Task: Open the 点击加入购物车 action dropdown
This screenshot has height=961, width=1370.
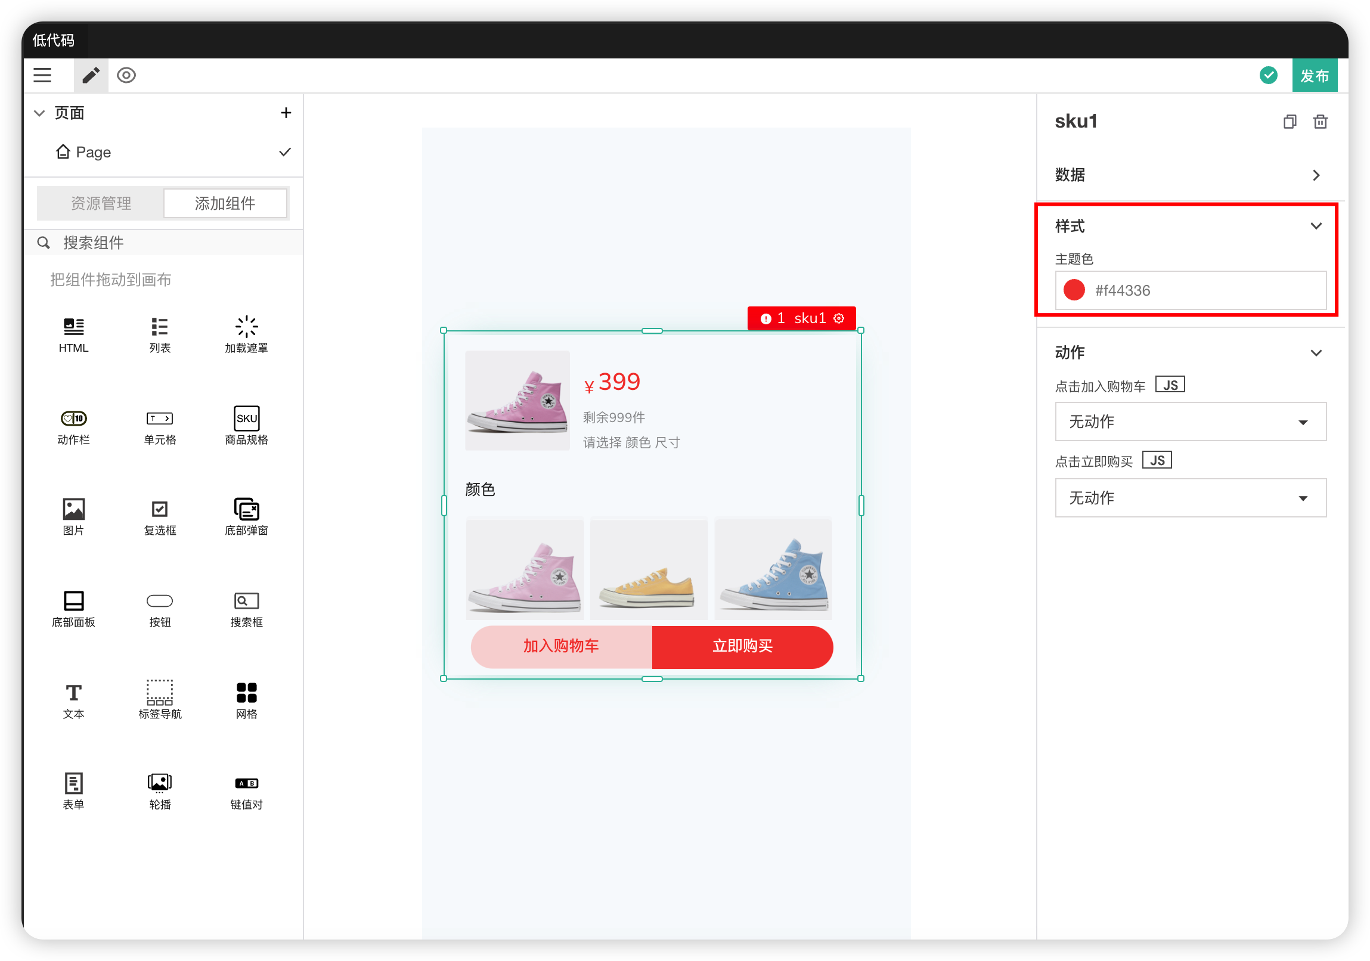Action: (1190, 421)
